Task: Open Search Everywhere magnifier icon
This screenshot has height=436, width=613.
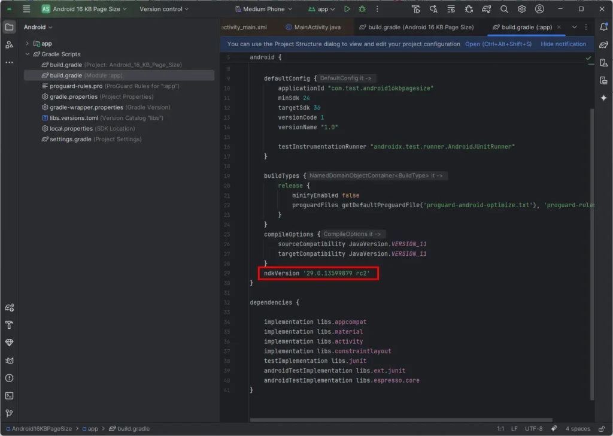Action: pos(504,8)
